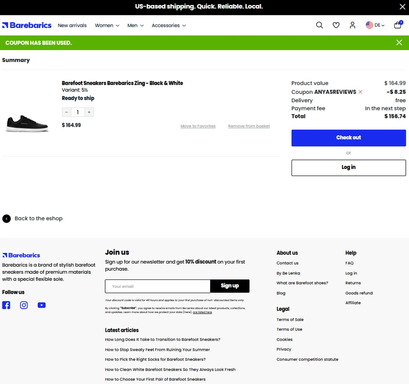Image resolution: width=409 pixels, height=384 pixels.
Task: Read article on cleaning white barefoot sneakers
Action: (170, 369)
